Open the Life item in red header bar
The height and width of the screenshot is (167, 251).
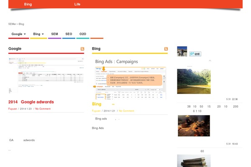point(77,4)
